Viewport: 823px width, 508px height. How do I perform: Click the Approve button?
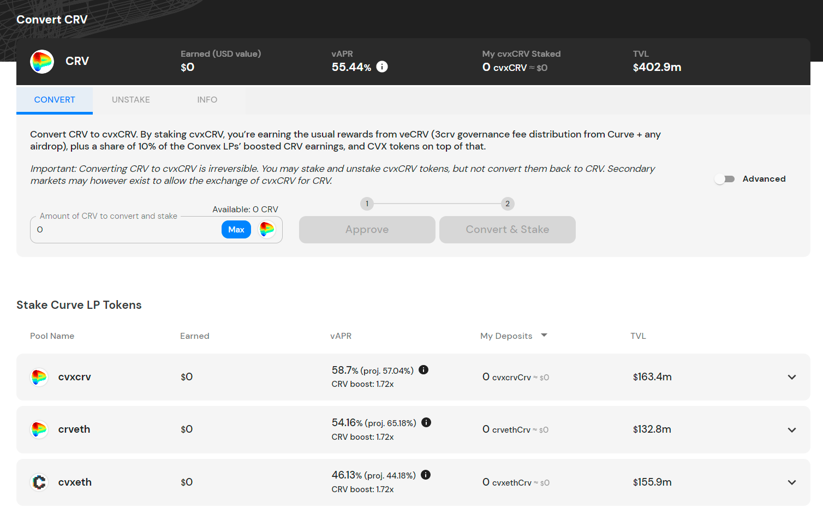367,230
